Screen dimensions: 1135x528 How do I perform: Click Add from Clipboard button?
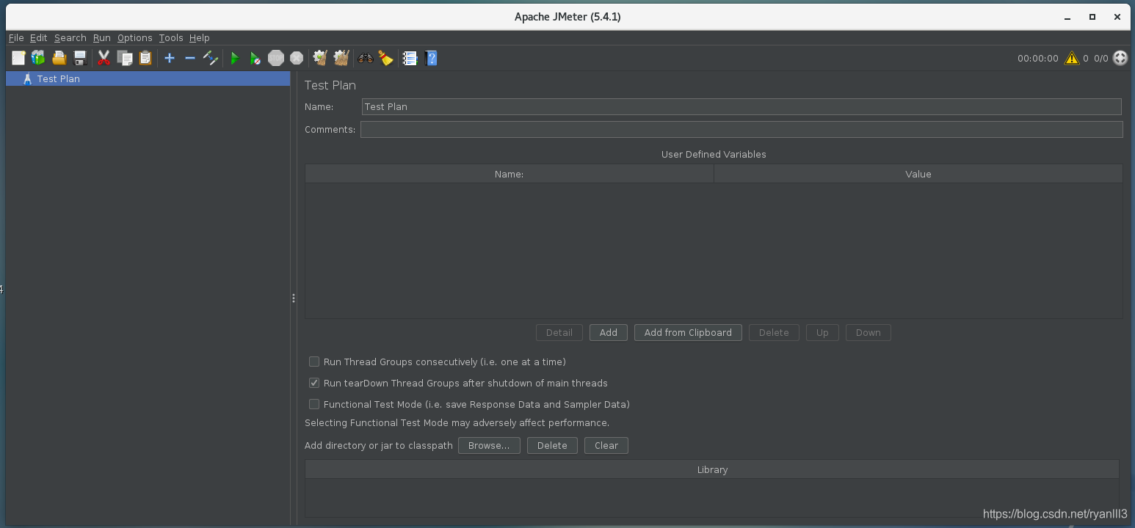tap(688, 332)
